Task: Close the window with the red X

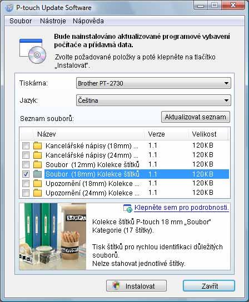Action: pyautogui.click(x=233, y=5)
